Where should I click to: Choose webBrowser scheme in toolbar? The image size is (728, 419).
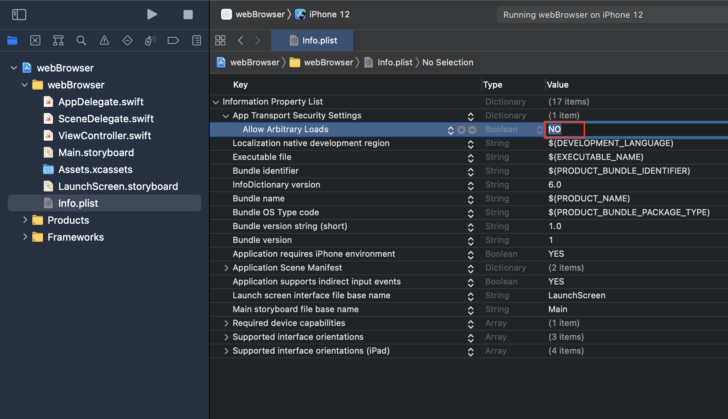[x=253, y=15]
